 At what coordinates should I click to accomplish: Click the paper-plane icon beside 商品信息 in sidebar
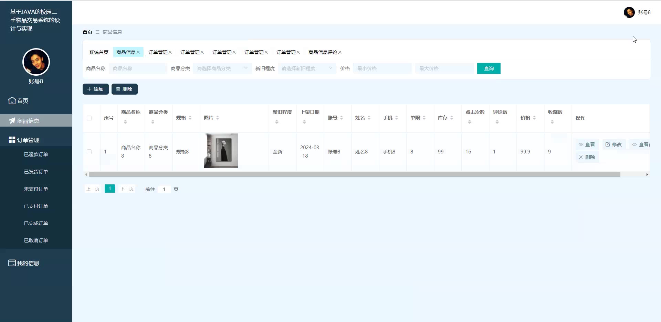12,121
